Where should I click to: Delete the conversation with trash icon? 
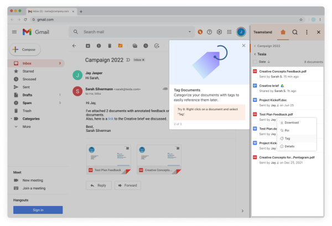[110, 46]
